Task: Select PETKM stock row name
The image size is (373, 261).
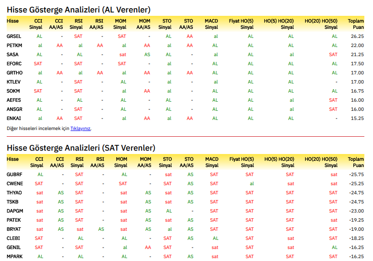Action: pos(14,46)
